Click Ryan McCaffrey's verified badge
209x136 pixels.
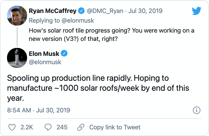[81, 11]
